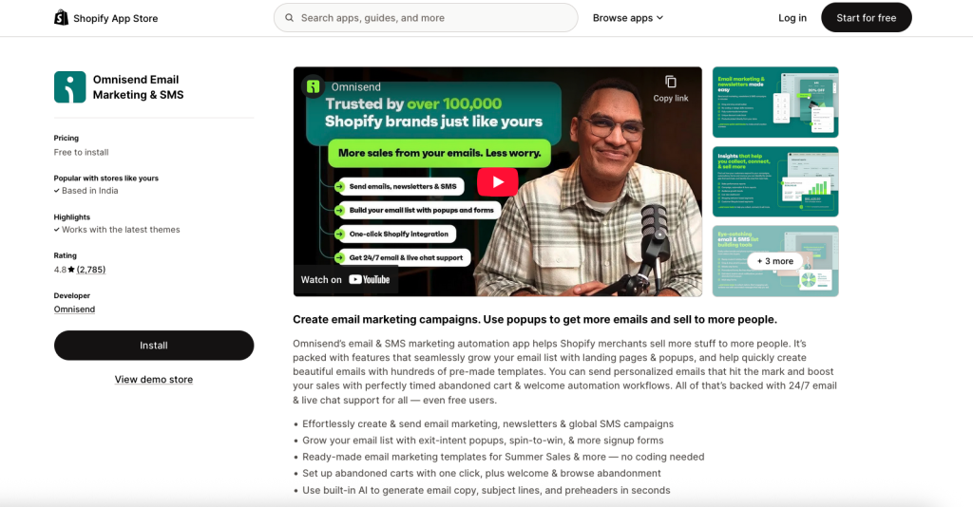Expand the Browse apps dropdown

point(628,18)
